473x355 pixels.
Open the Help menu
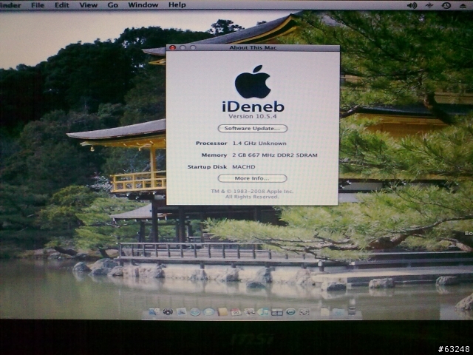177,5
